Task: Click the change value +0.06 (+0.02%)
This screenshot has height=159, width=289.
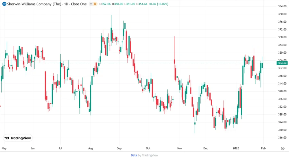Action: tap(159, 4)
